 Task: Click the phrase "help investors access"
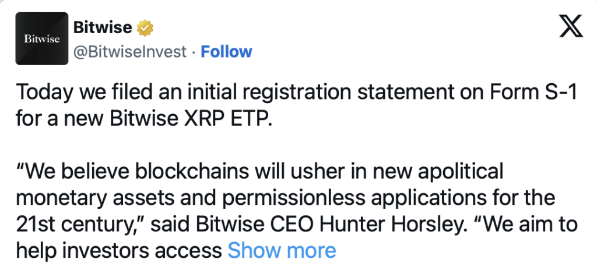[x=119, y=251]
